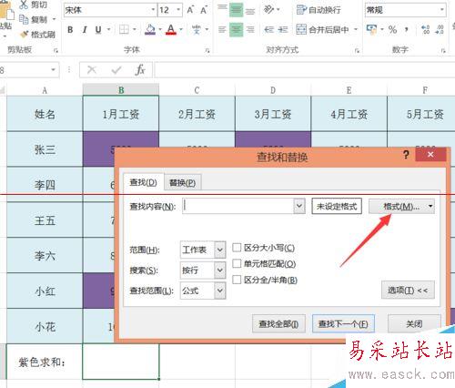Increase indent

(x=282, y=30)
